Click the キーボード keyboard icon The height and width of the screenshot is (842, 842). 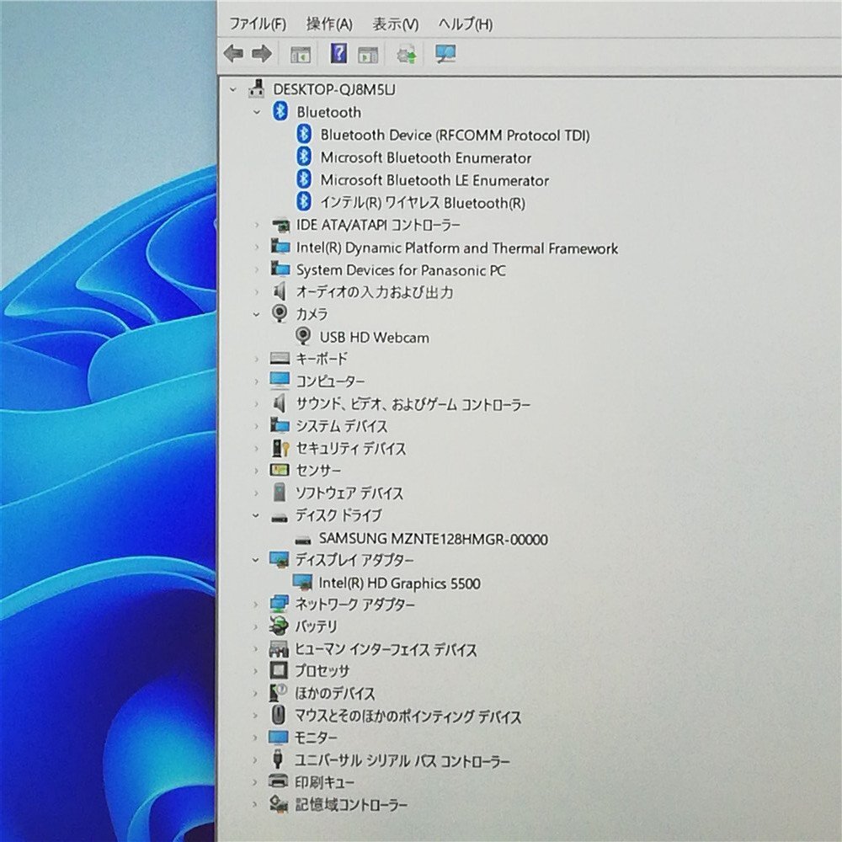tap(280, 358)
